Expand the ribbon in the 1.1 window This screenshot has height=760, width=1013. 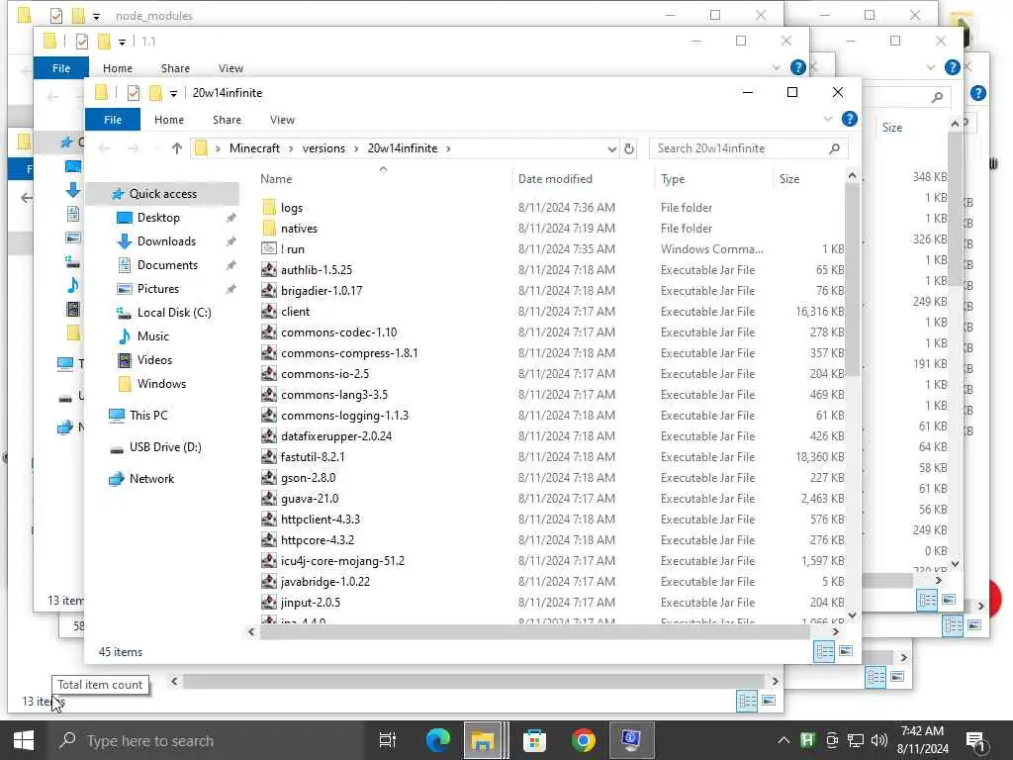pos(776,67)
